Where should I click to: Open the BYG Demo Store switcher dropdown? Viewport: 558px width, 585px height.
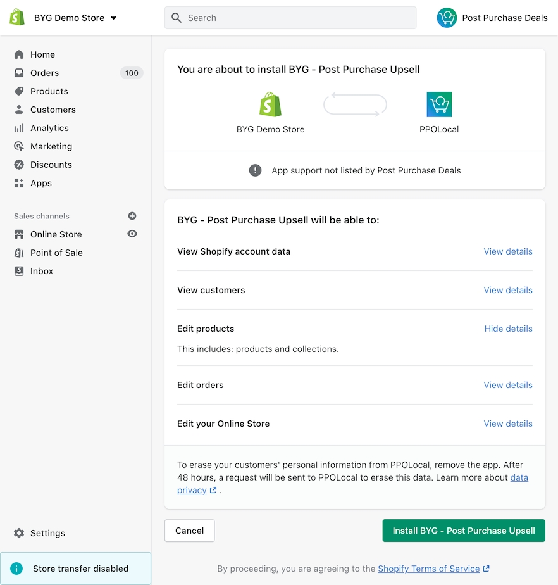pyautogui.click(x=114, y=18)
